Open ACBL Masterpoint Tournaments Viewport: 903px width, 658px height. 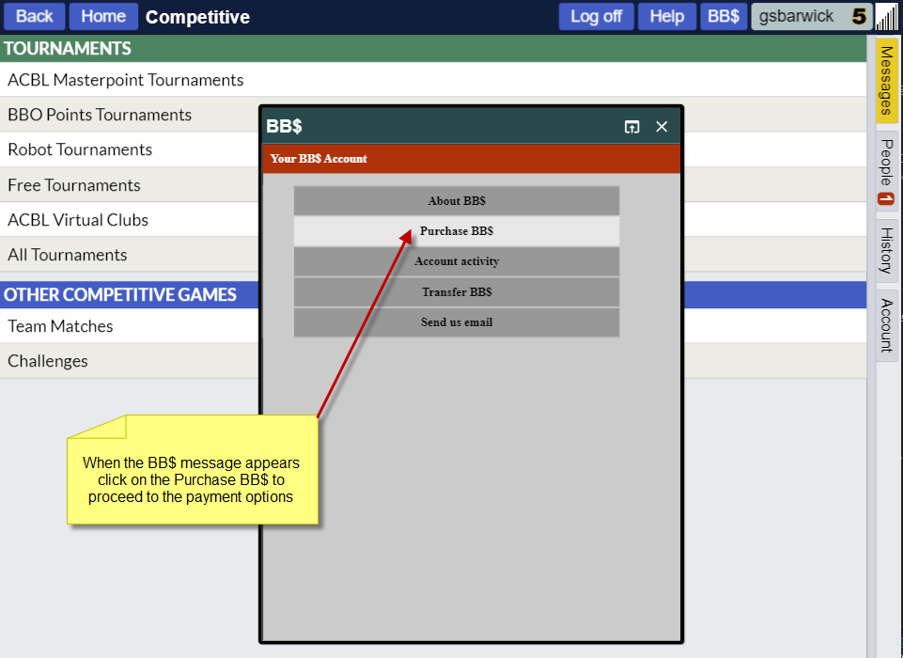[x=433, y=80]
